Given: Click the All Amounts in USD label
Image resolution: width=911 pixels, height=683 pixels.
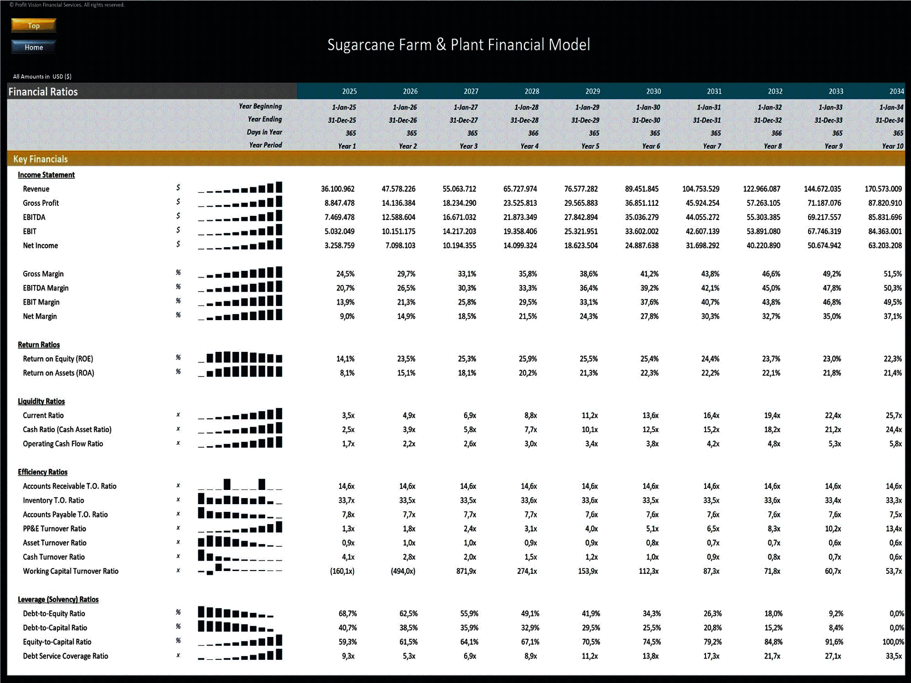Looking at the screenshot, I should click(43, 77).
